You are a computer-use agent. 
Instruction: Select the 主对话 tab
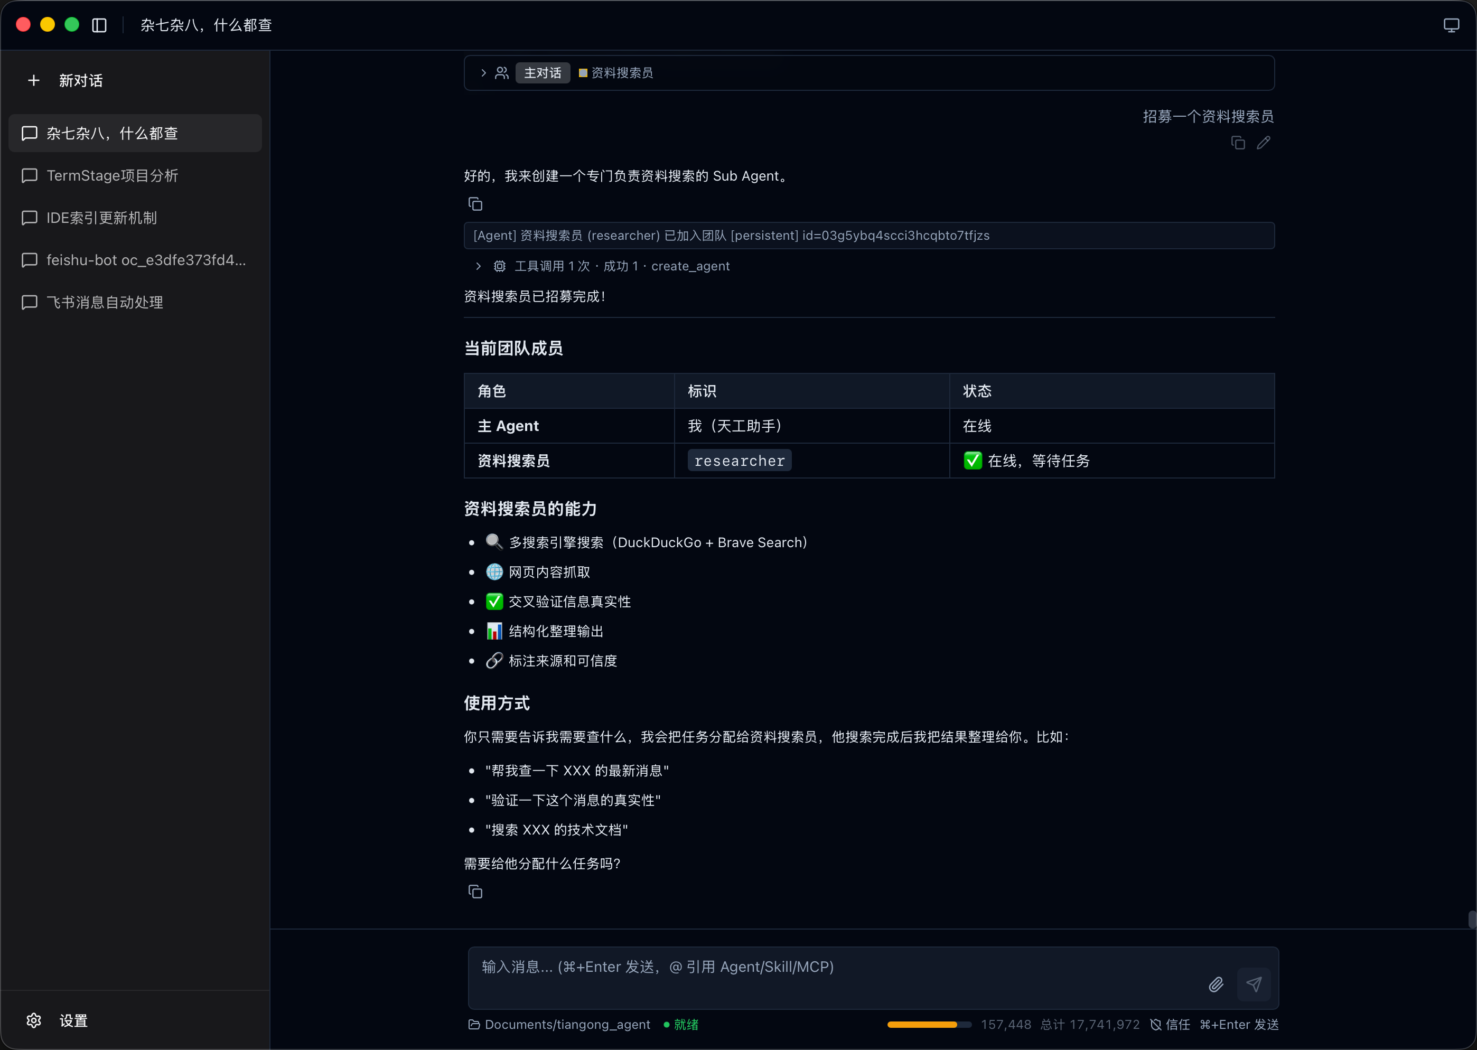(543, 73)
